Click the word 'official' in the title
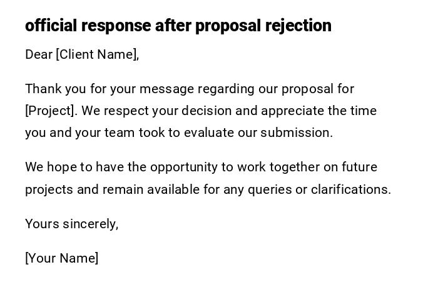 (51, 26)
